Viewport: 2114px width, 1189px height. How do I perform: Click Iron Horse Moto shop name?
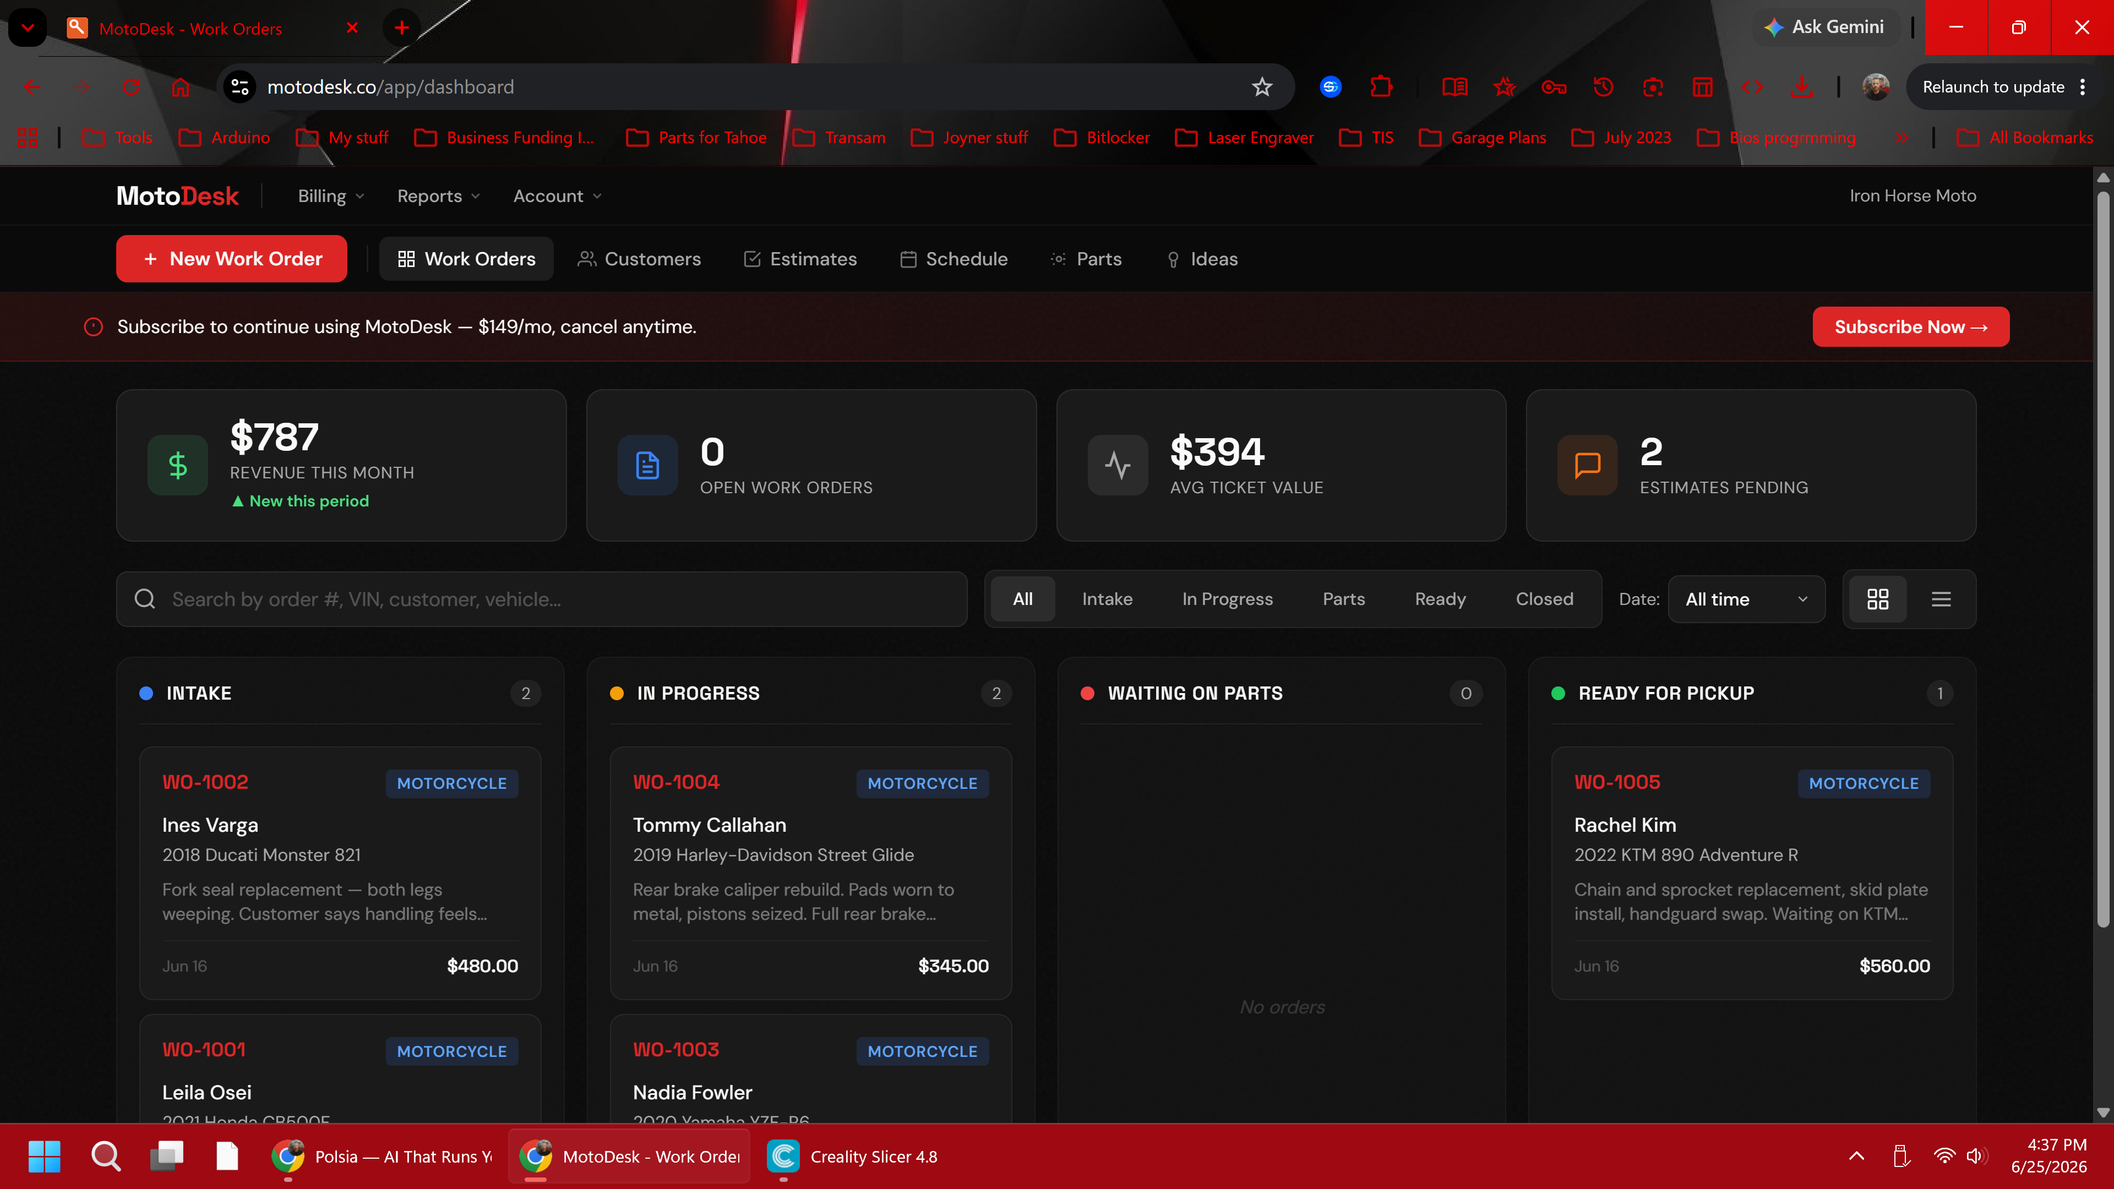click(1912, 196)
